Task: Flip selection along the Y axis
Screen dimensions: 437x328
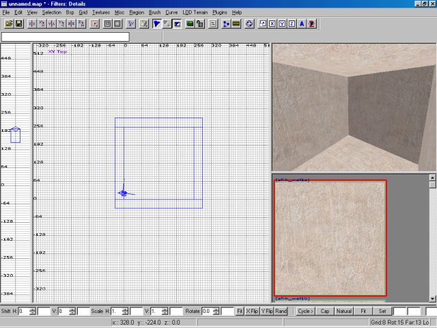Action: 52,23
